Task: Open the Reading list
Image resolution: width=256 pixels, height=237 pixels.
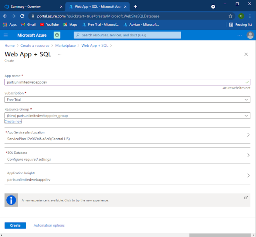Action: click(240, 25)
